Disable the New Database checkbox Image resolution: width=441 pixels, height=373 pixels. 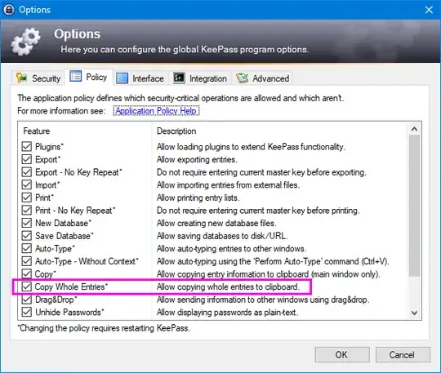coord(27,223)
